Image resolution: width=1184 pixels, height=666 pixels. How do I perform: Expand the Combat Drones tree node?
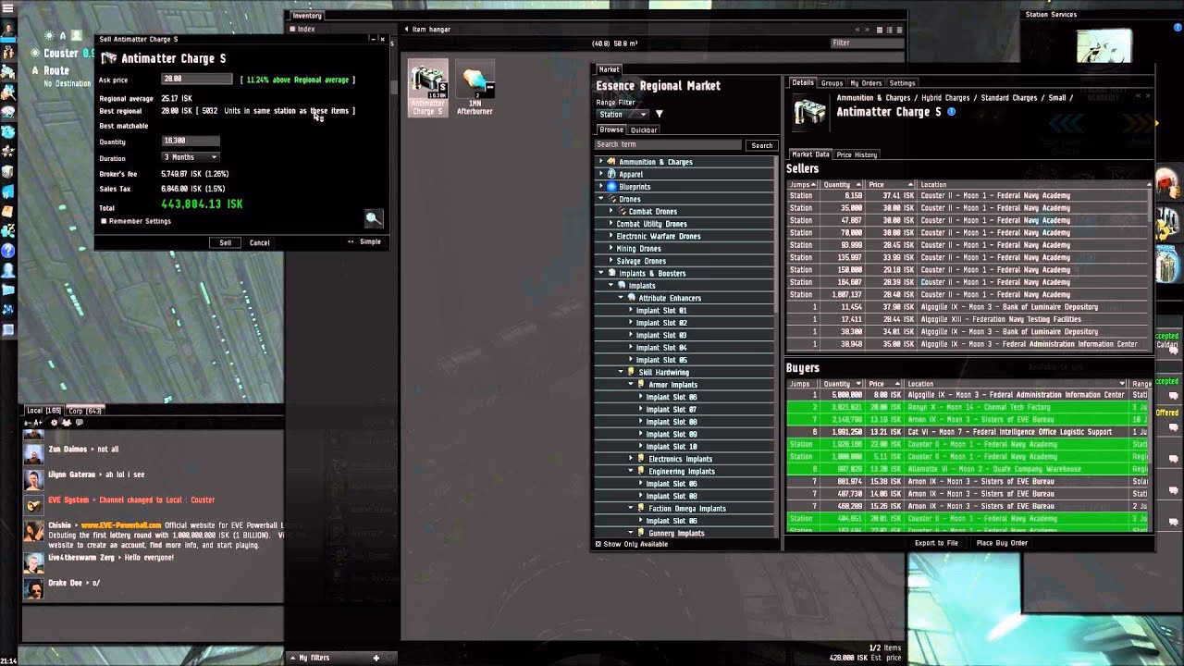coord(611,211)
